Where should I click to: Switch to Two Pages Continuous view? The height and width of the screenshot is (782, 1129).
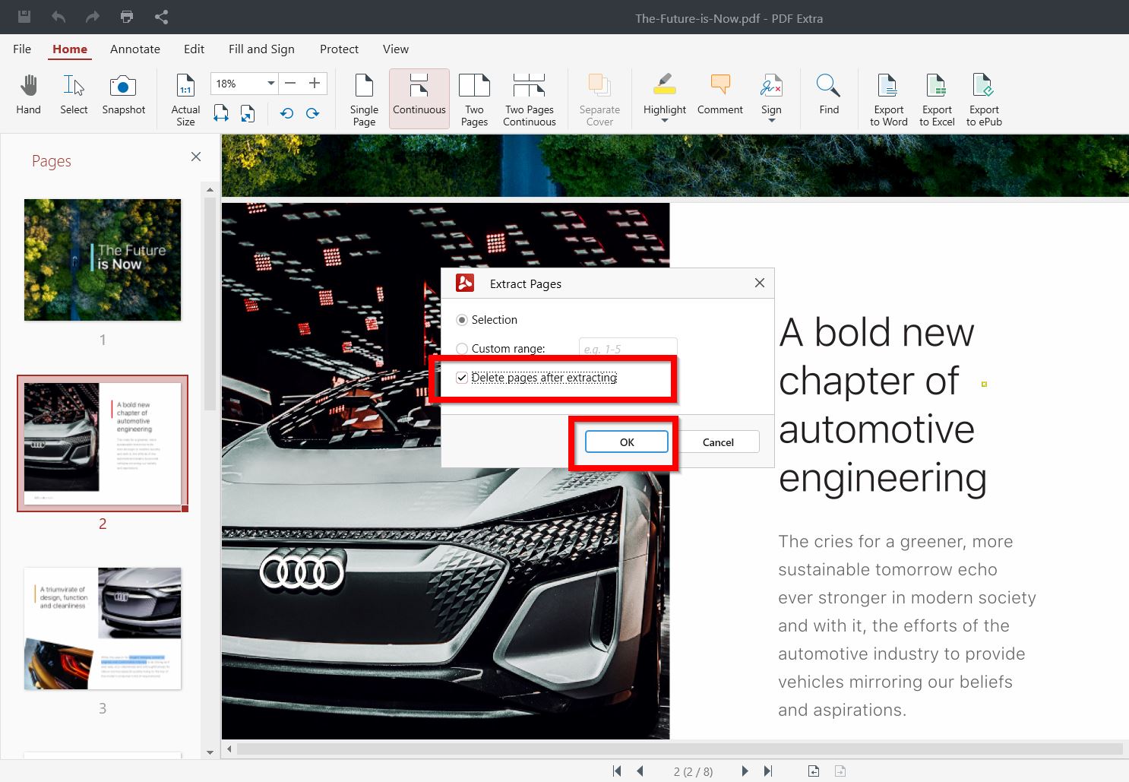coord(530,100)
